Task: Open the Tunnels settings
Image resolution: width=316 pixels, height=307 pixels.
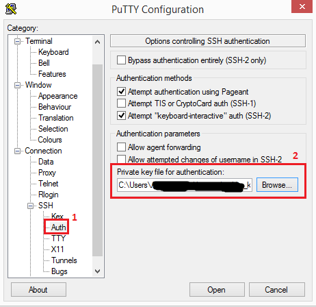Action: (x=64, y=260)
